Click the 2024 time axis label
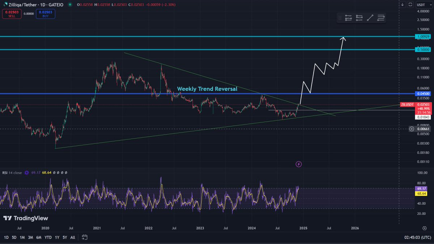This screenshot has width=434, height=244. [x=252, y=228]
